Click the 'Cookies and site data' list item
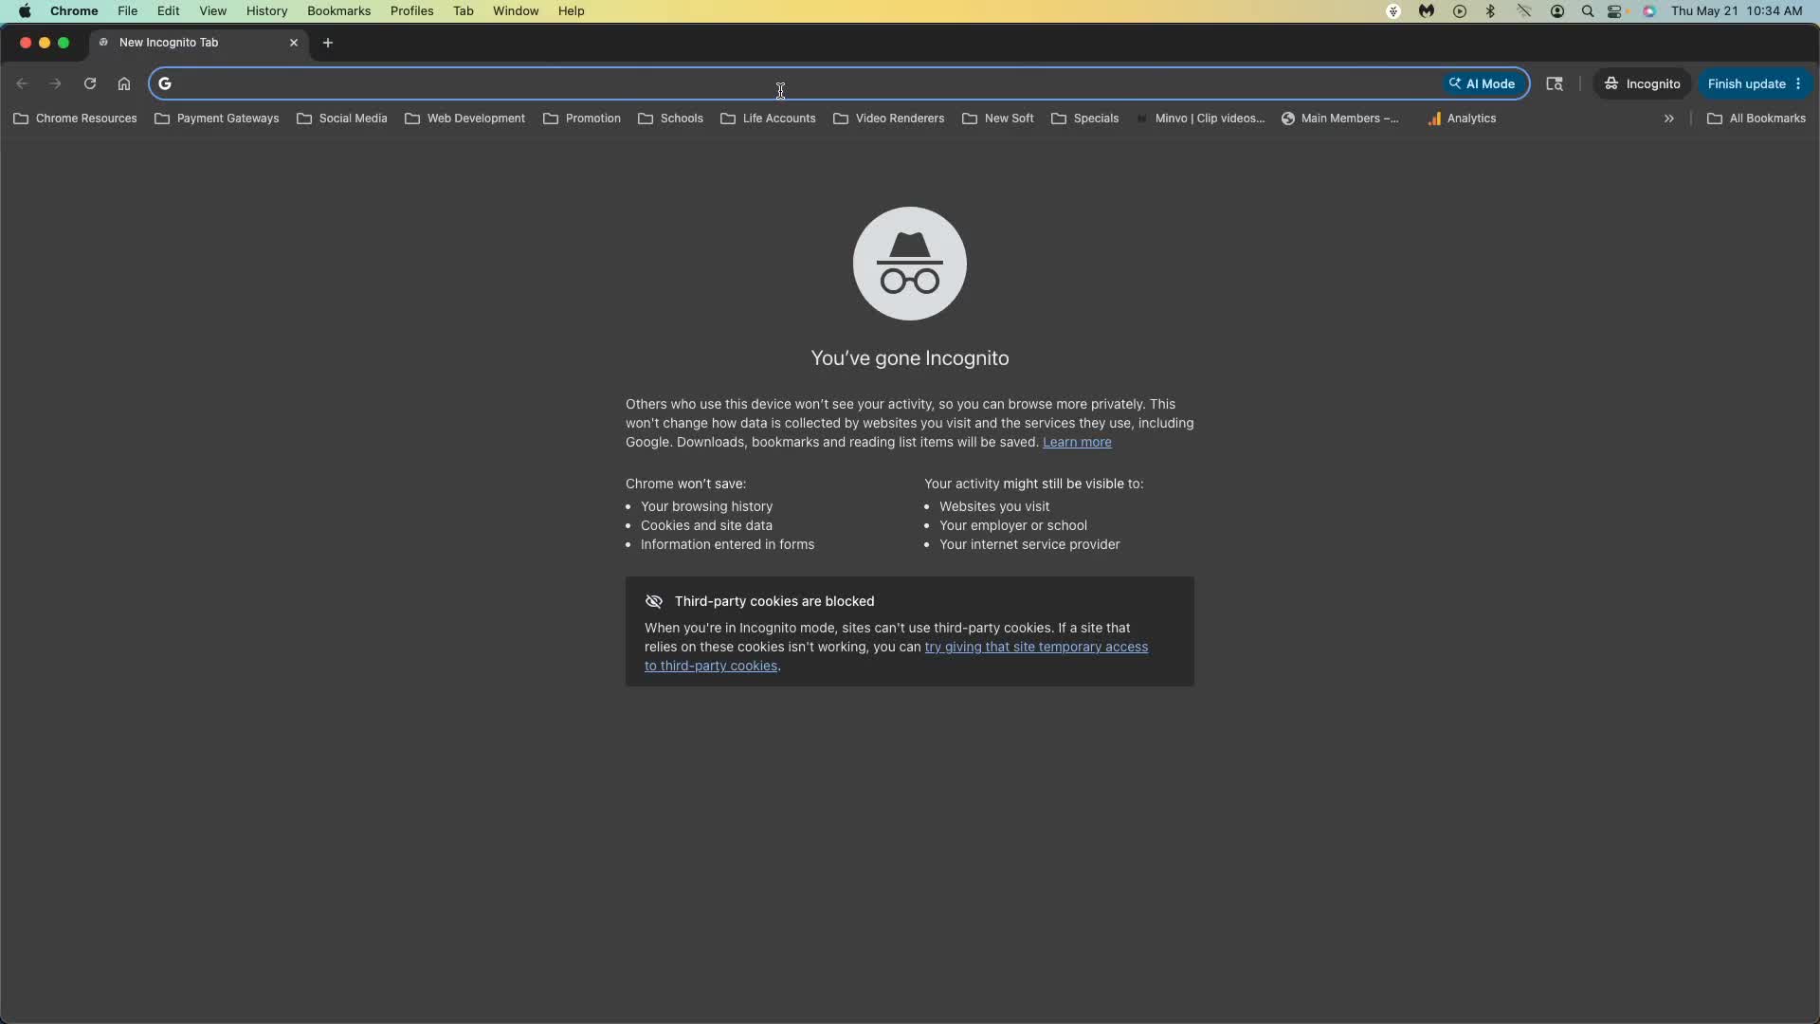The height and width of the screenshot is (1024, 1820). [707, 525]
